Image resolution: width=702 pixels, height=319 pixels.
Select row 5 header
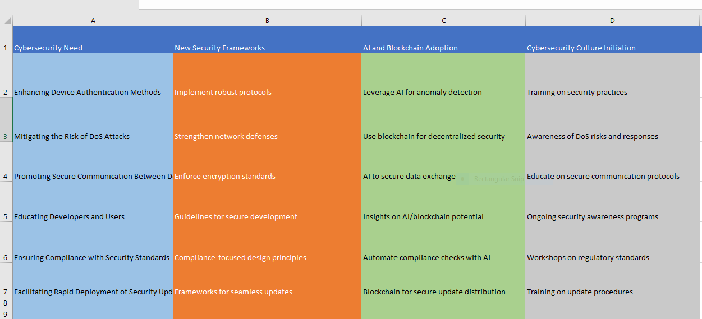[x=6, y=201]
